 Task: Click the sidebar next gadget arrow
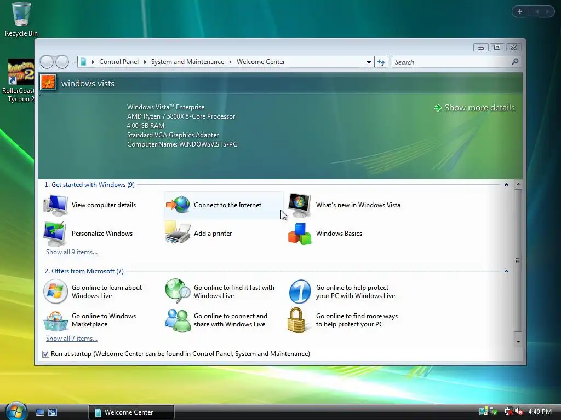point(547,12)
